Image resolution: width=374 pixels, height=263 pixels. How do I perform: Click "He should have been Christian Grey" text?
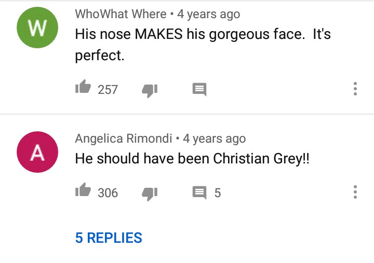(192, 158)
